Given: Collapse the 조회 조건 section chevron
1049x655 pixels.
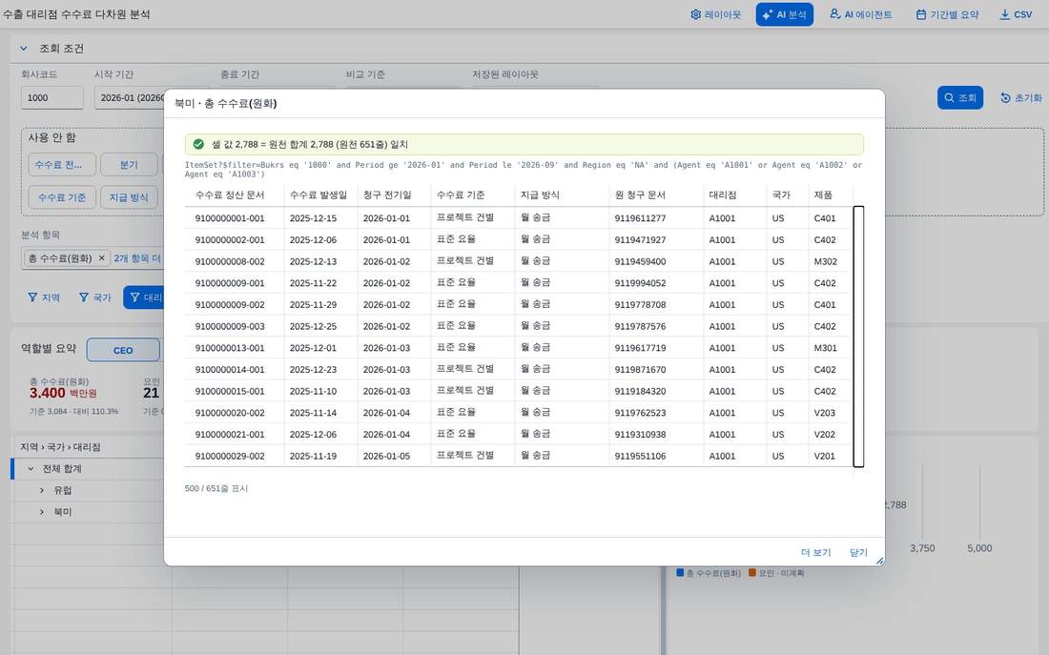Looking at the screenshot, I should pyautogui.click(x=24, y=49).
